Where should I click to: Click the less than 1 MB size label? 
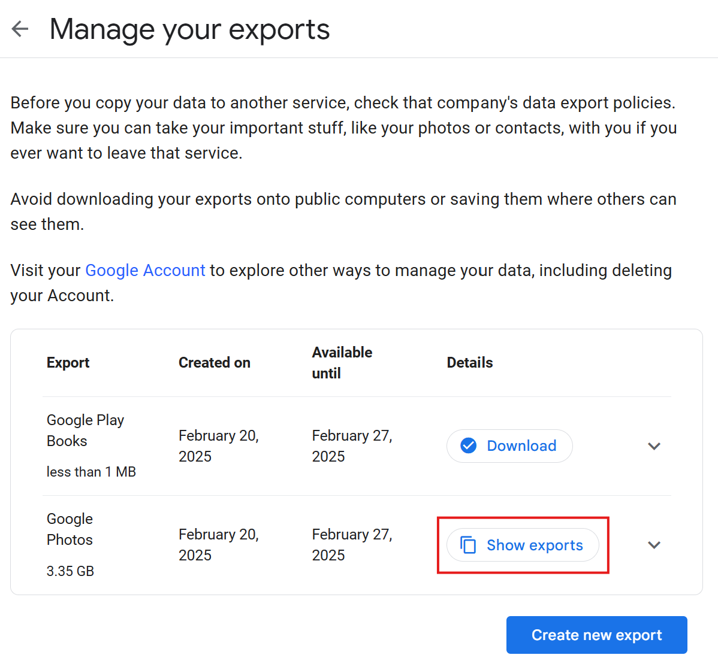click(91, 472)
